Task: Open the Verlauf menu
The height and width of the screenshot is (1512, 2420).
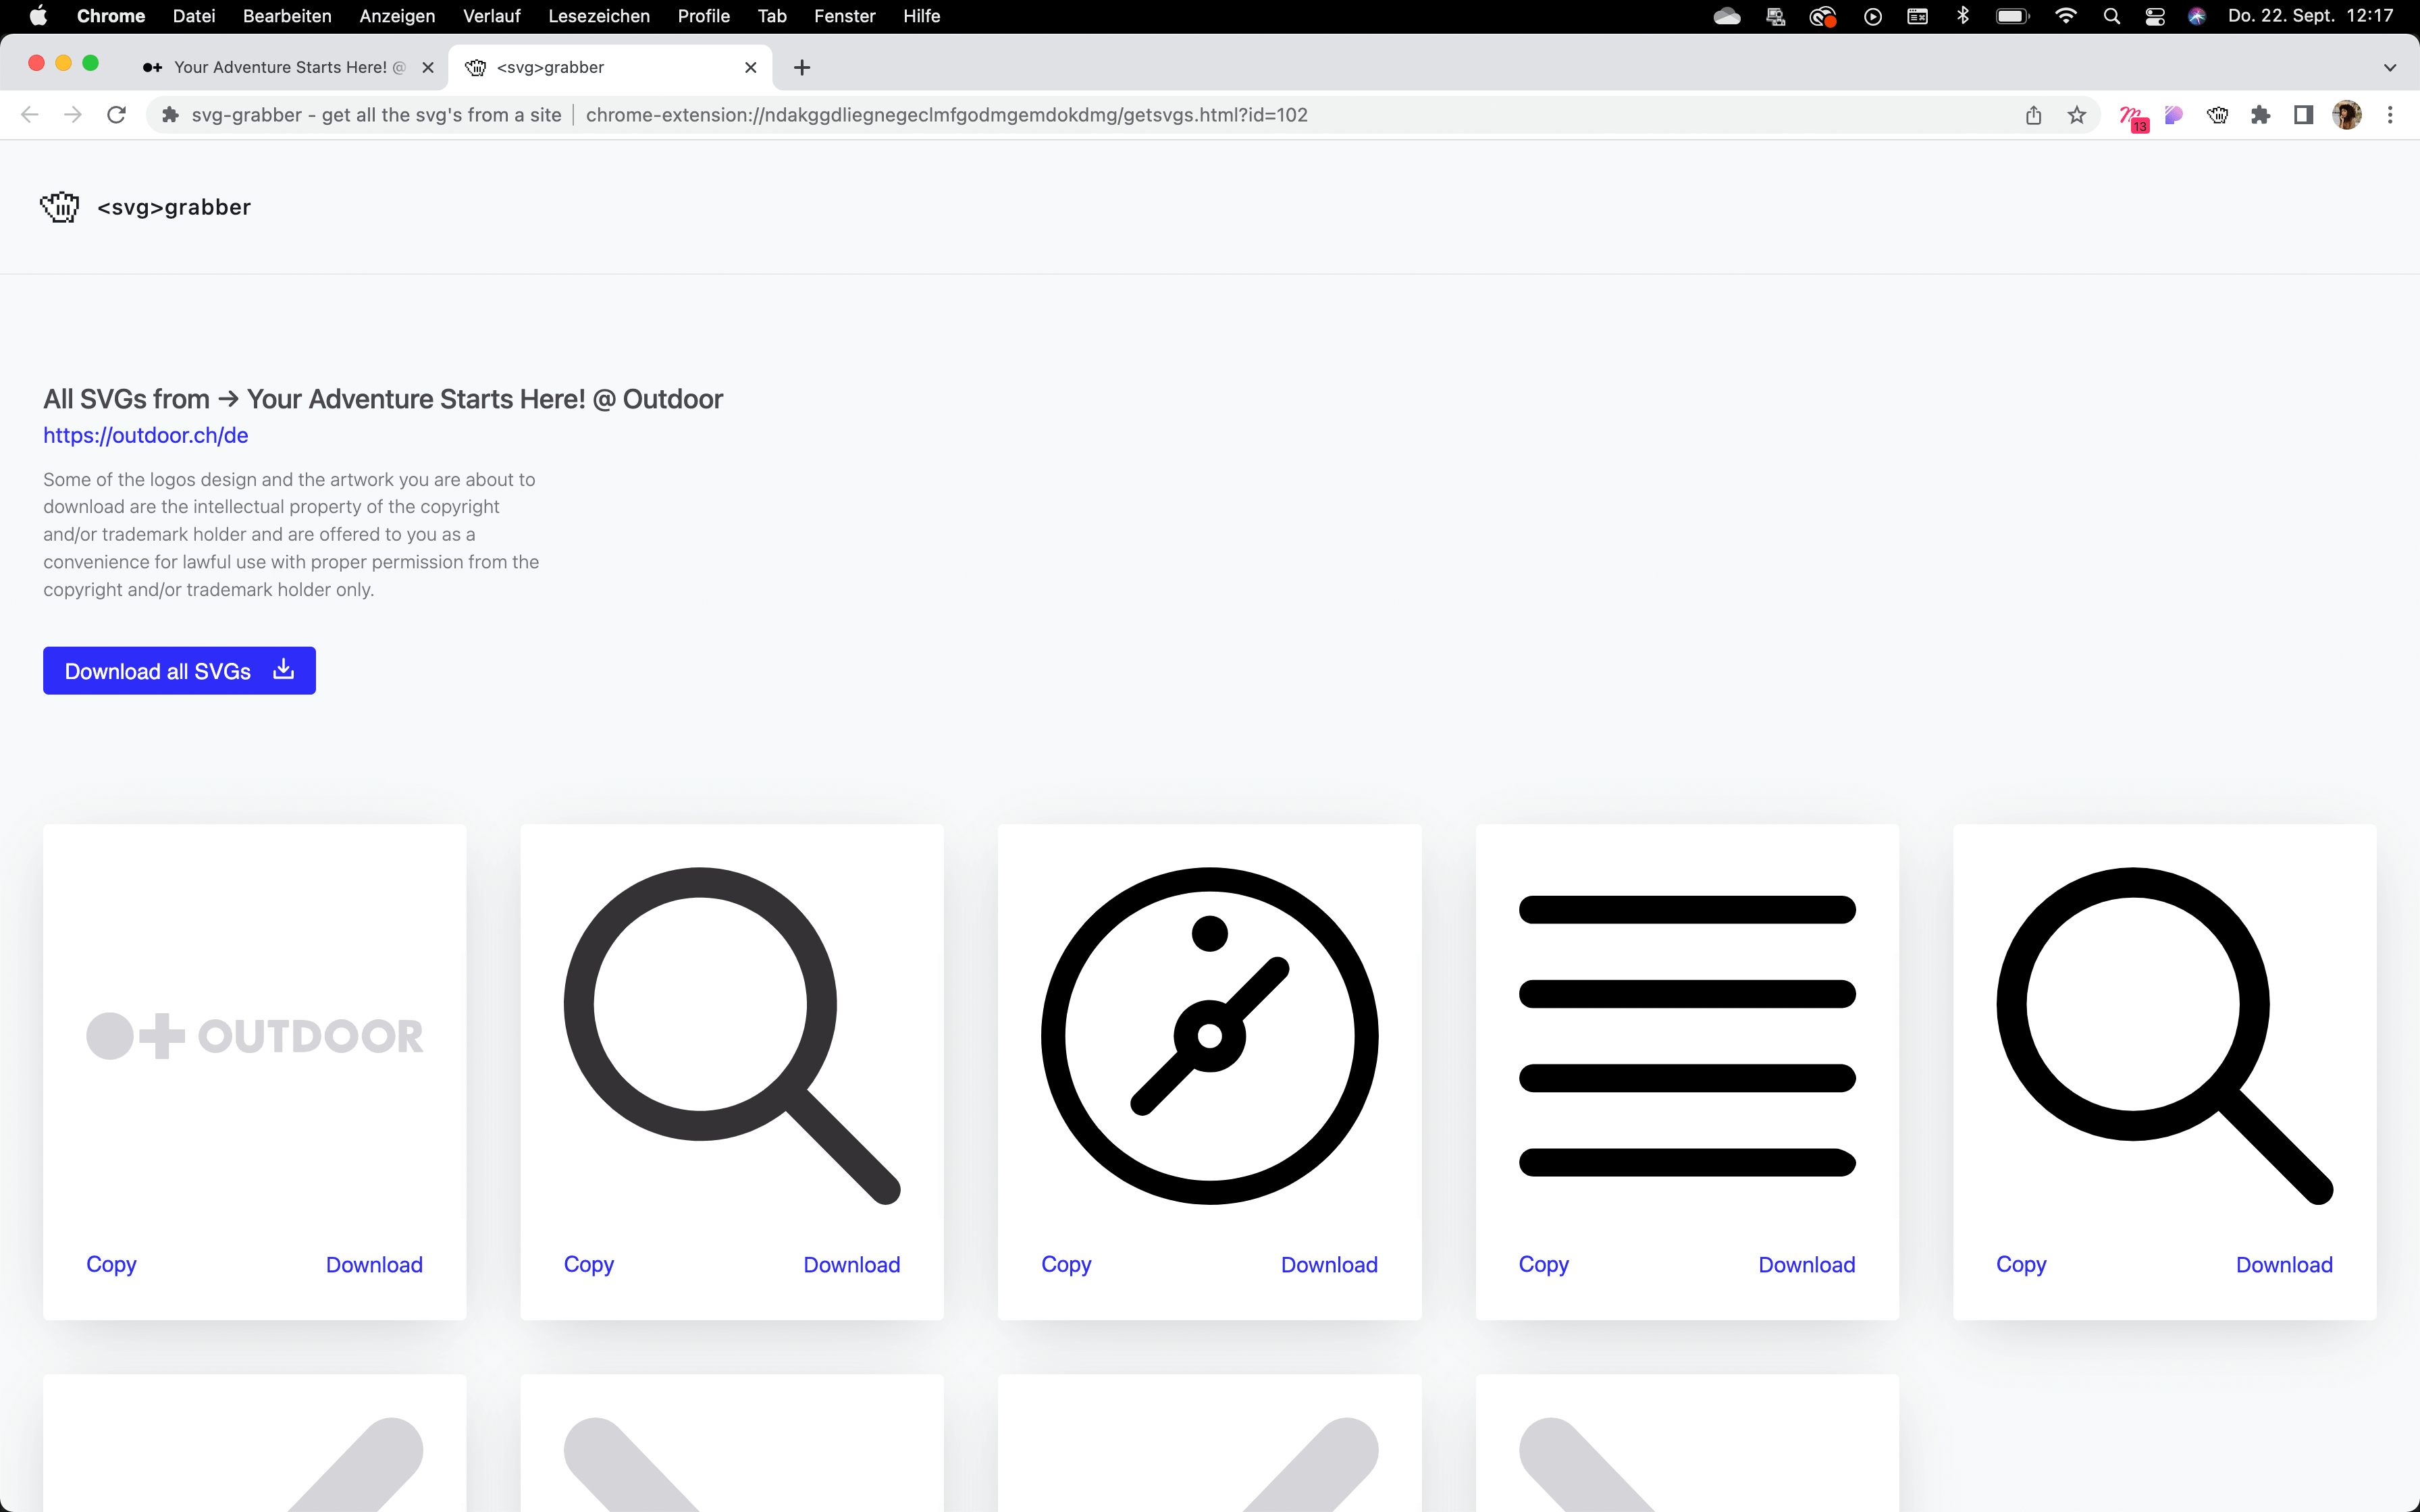Action: (x=492, y=16)
